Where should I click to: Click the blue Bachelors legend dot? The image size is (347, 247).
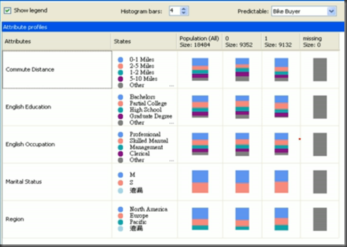click(x=120, y=97)
